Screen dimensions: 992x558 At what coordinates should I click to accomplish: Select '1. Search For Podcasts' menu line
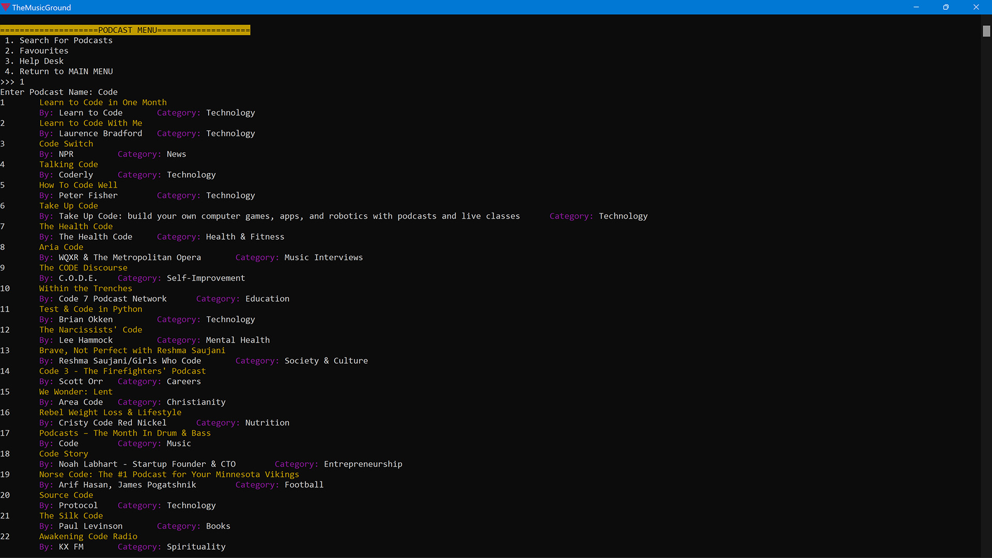[x=59, y=40]
